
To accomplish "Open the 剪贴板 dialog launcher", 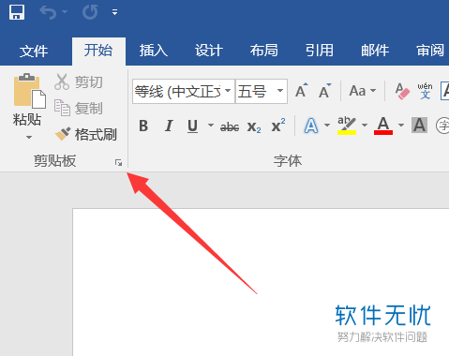I will 118,162.
